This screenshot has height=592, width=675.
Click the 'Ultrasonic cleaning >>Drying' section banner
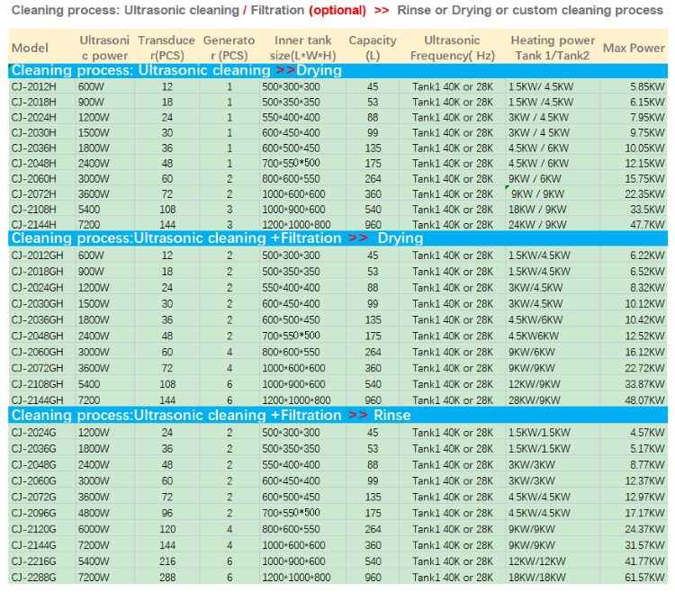coord(337,70)
